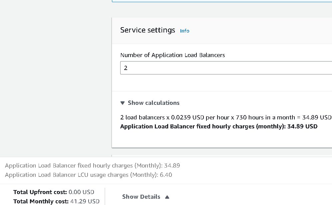Click the Service settings heading
The height and width of the screenshot is (205, 332).
coord(148,30)
